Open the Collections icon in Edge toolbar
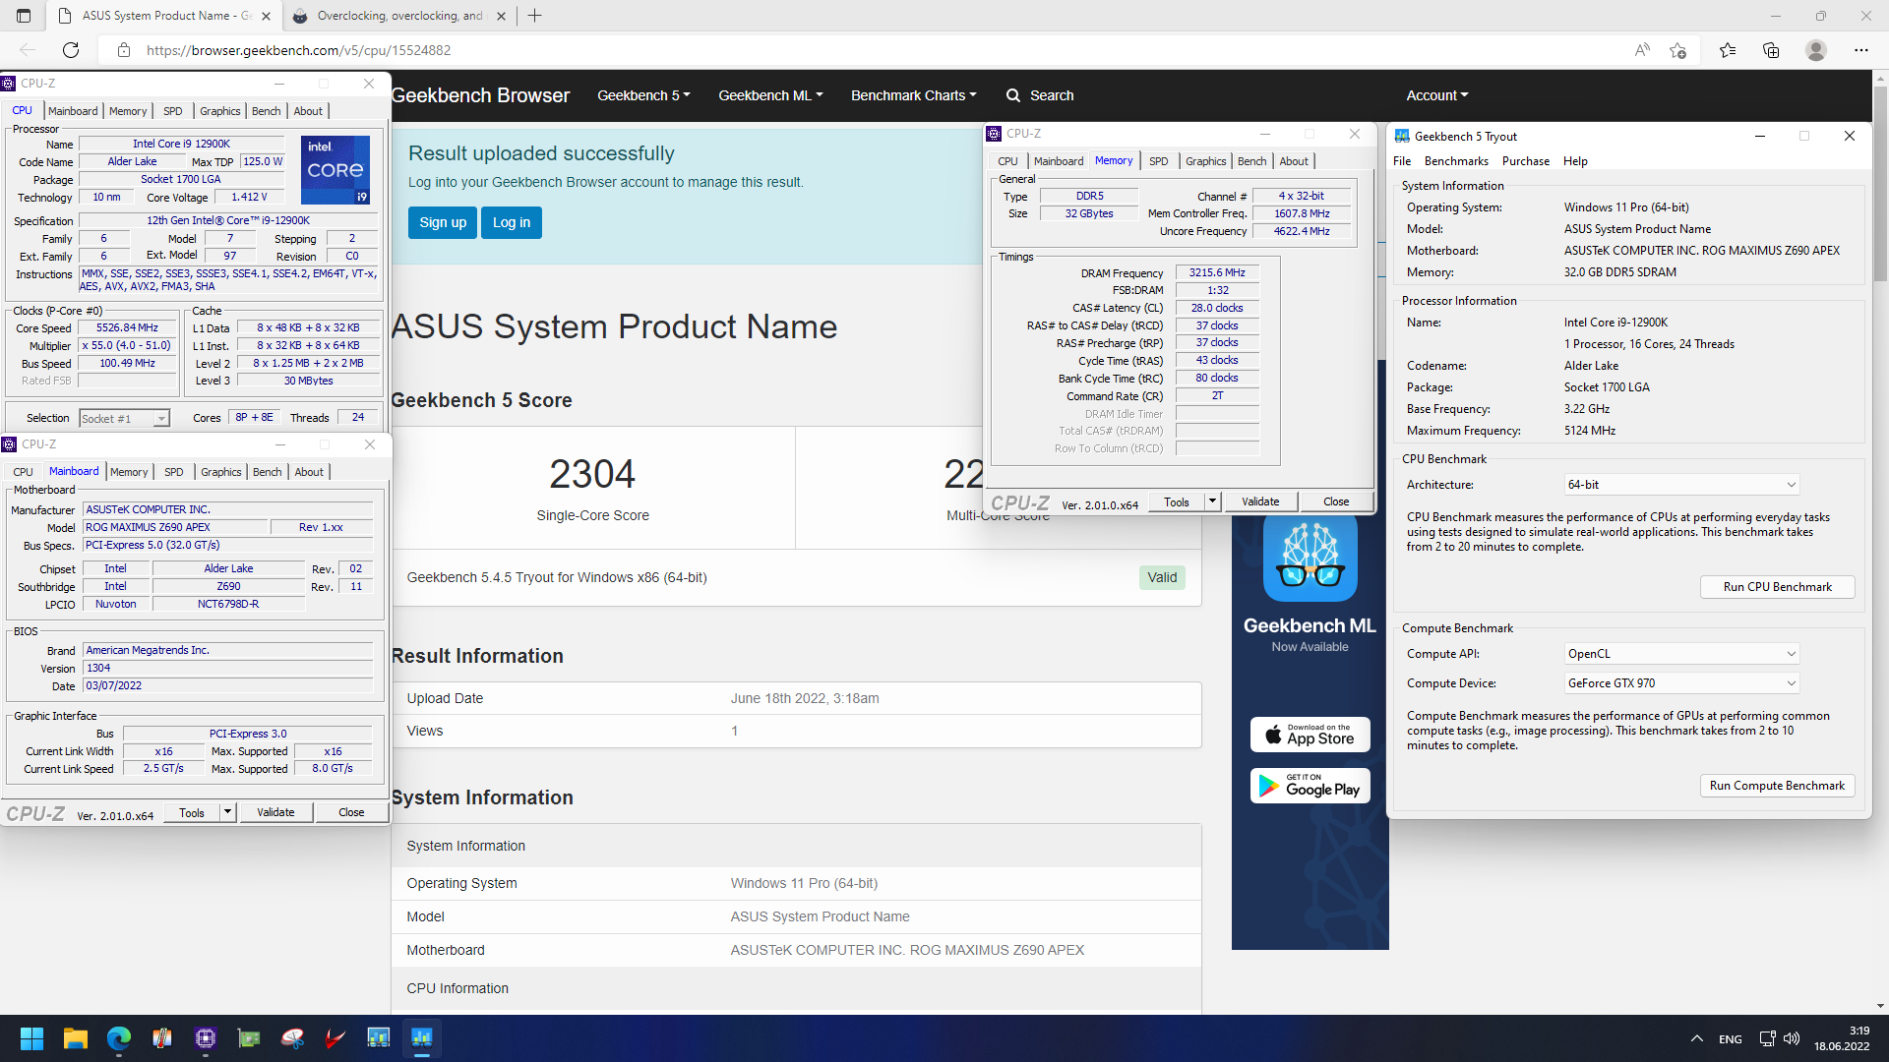Image resolution: width=1889 pixels, height=1062 pixels. coord(1771,50)
